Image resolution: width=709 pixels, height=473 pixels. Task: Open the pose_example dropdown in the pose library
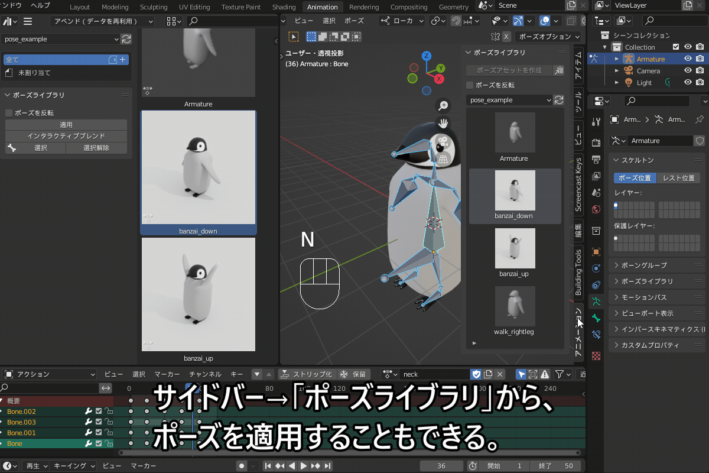[x=508, y=100]
